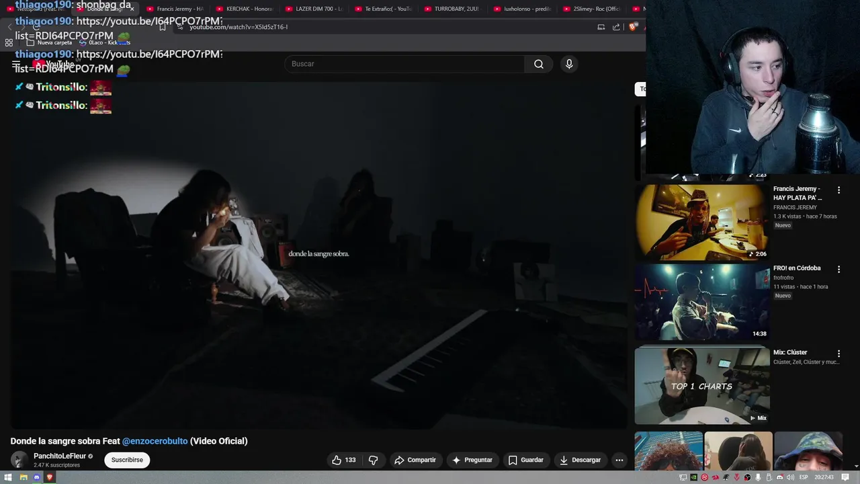Dislike the video with thumbs down
The image size is (860, 484).
pyautogui.click(x=373, y=460)
